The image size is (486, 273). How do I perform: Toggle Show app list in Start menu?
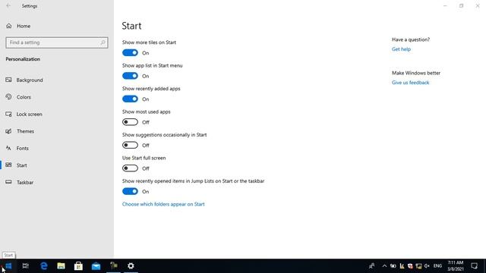tap(130, 76)
